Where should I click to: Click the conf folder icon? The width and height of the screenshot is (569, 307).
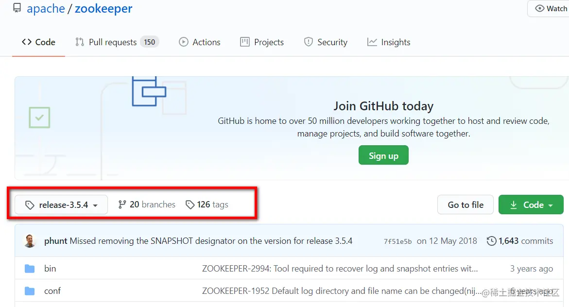[x=29, y=291]
